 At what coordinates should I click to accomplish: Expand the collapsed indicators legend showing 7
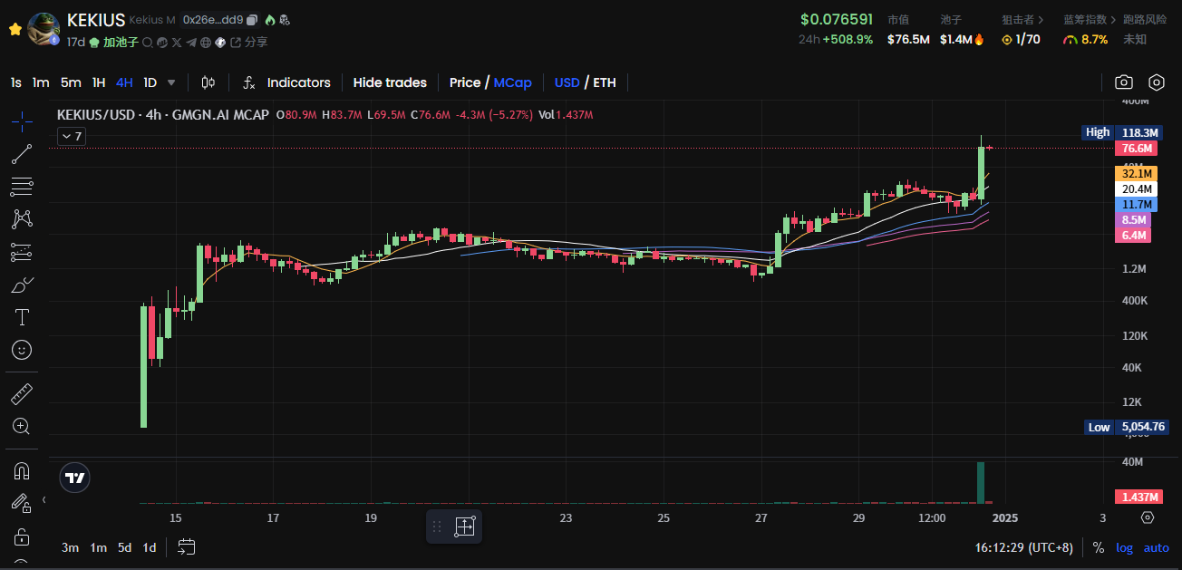[x=71, y=137]
